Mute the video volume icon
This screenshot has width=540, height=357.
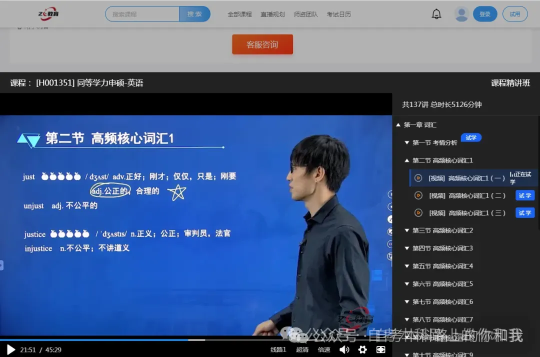344,350
